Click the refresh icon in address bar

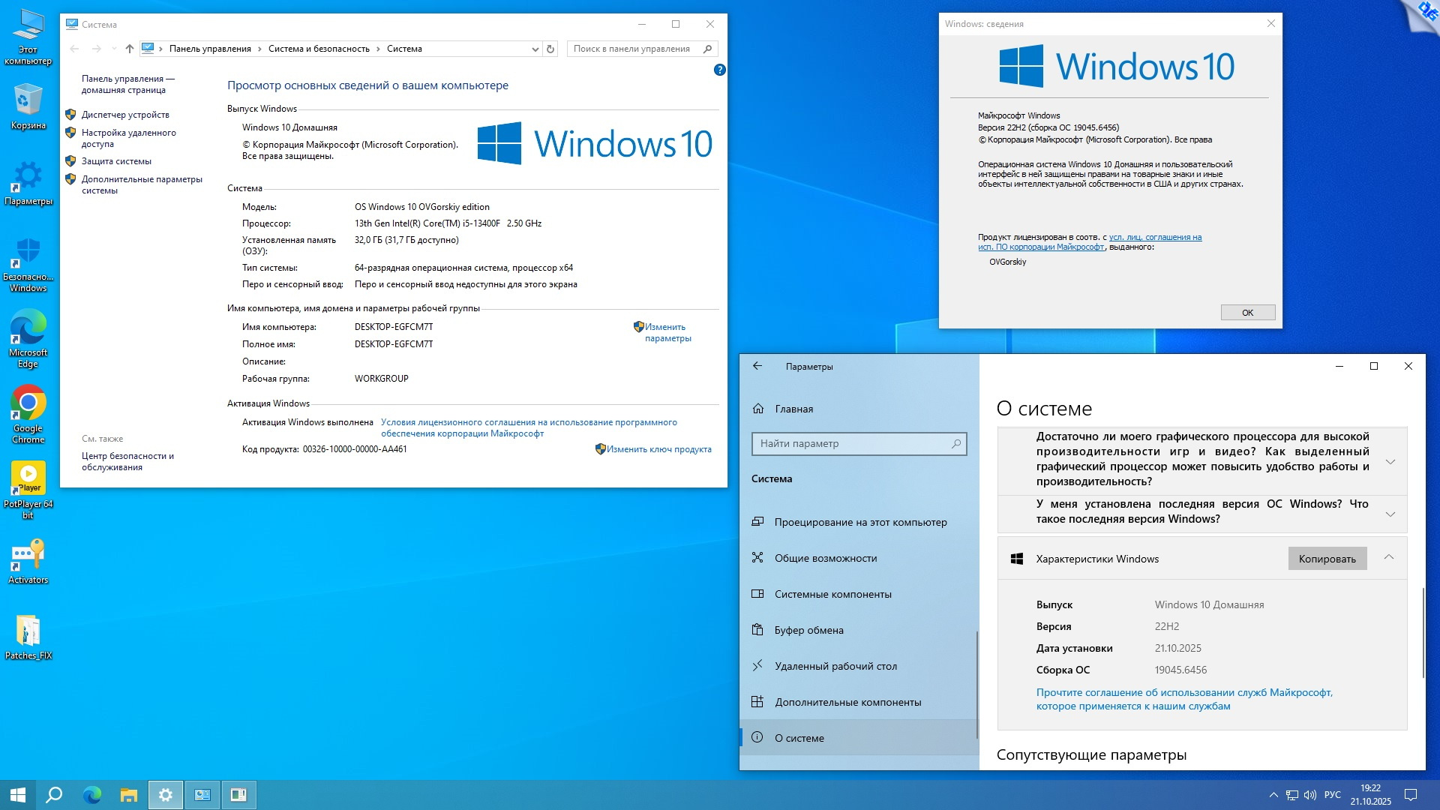coord(550,49)
